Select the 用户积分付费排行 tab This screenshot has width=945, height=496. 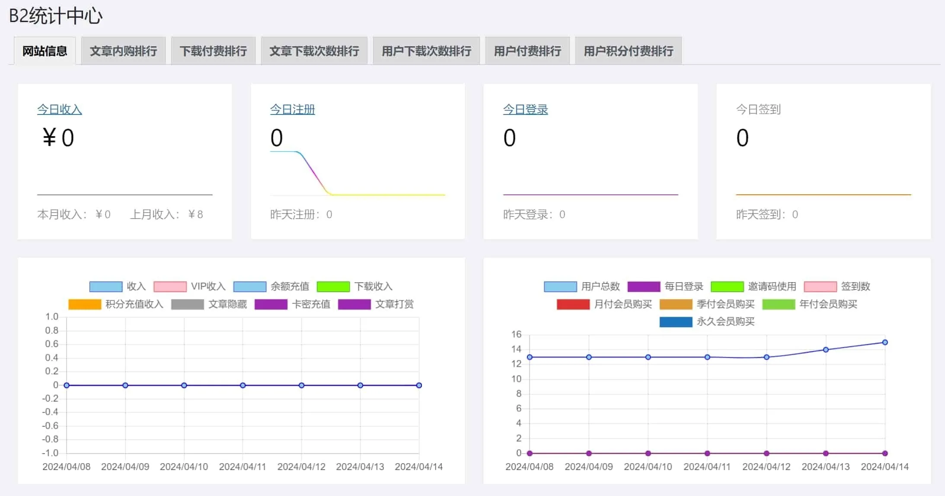point(628,51)
